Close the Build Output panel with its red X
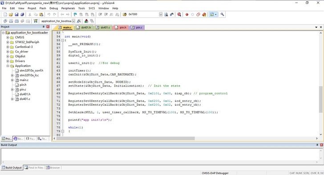Viewport: 324px width, 175px height. click(321, 145)
